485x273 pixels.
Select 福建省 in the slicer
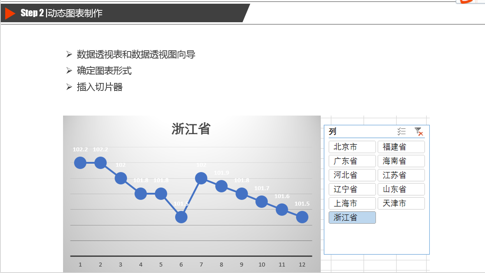pos(401,147)
